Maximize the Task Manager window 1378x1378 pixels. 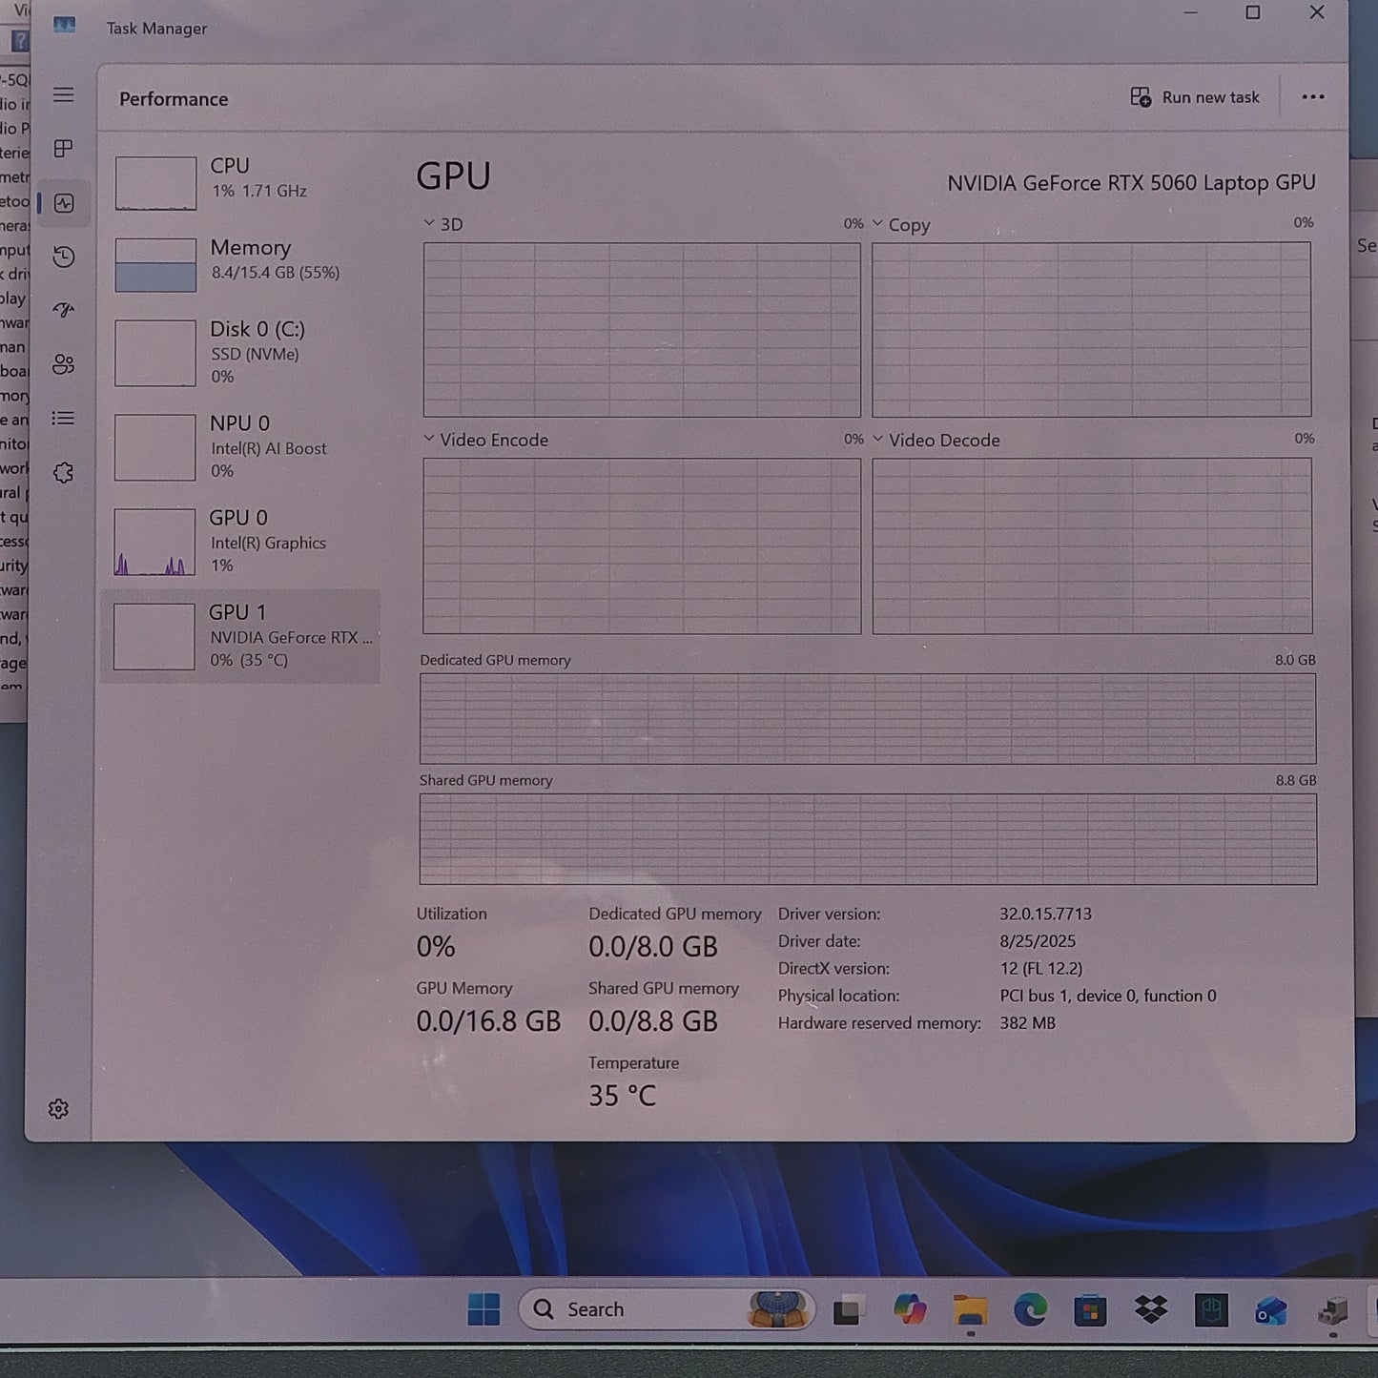[x=1253, y=12]
